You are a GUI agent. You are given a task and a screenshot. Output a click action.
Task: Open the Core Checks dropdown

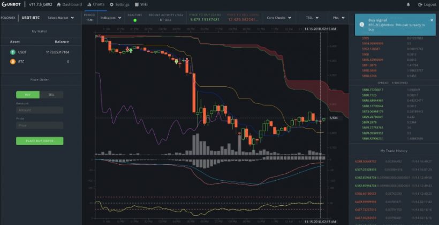279,18
